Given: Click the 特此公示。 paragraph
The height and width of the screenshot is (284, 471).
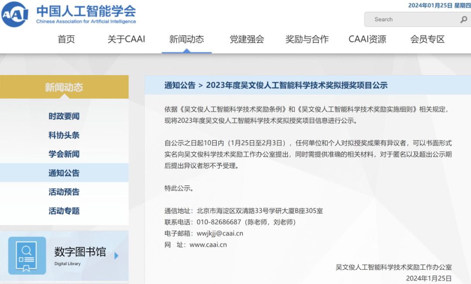Looking at the screenshot, I should [x=179, y=188].
